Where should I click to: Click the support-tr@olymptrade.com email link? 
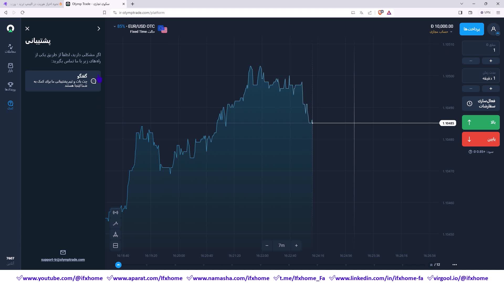point(63,260)
